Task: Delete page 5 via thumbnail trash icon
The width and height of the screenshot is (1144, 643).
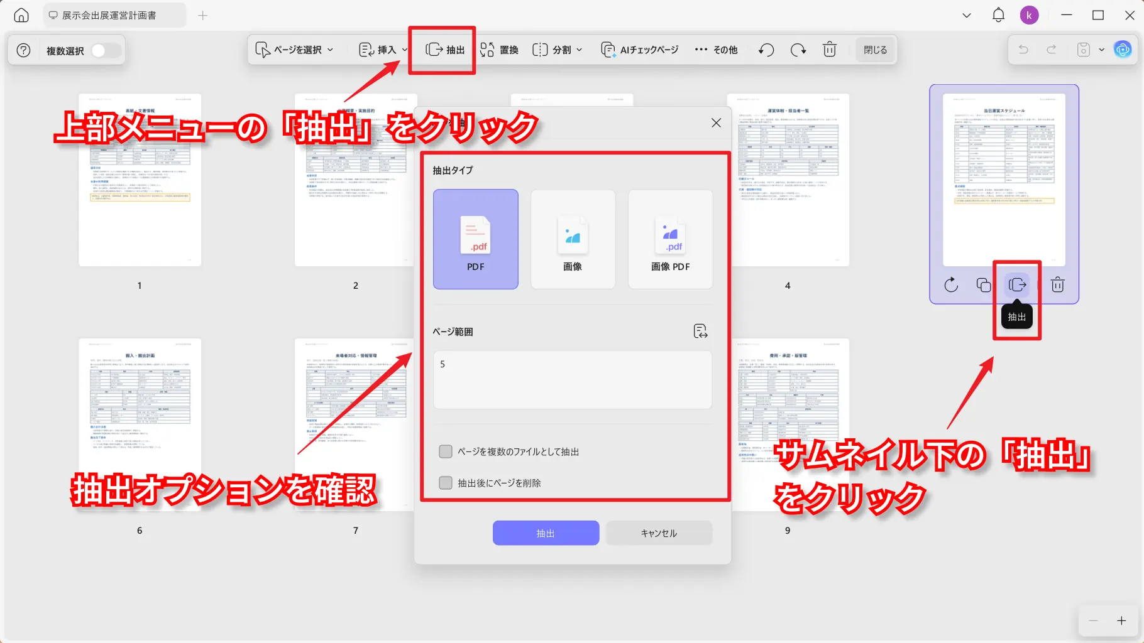Action: (x=1058, y=285)
